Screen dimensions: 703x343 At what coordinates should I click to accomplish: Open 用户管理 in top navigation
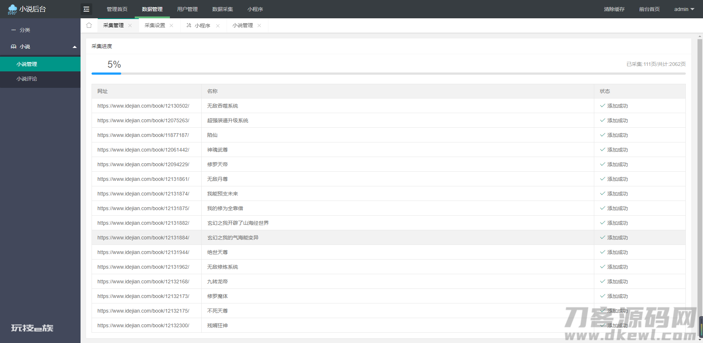coord(187,9)
